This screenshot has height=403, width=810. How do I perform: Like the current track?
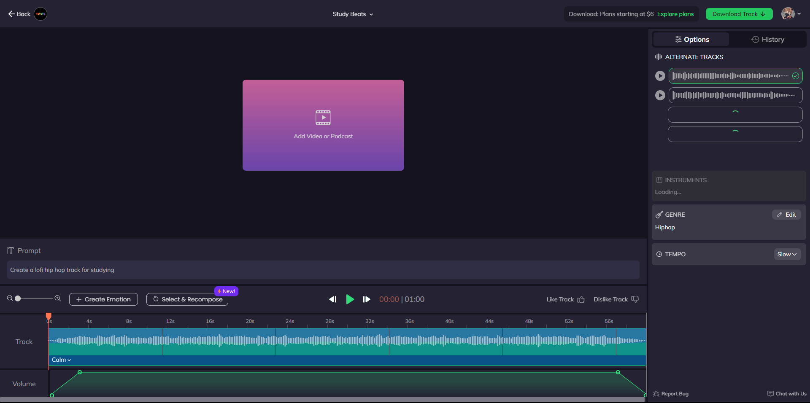(564, 299)
